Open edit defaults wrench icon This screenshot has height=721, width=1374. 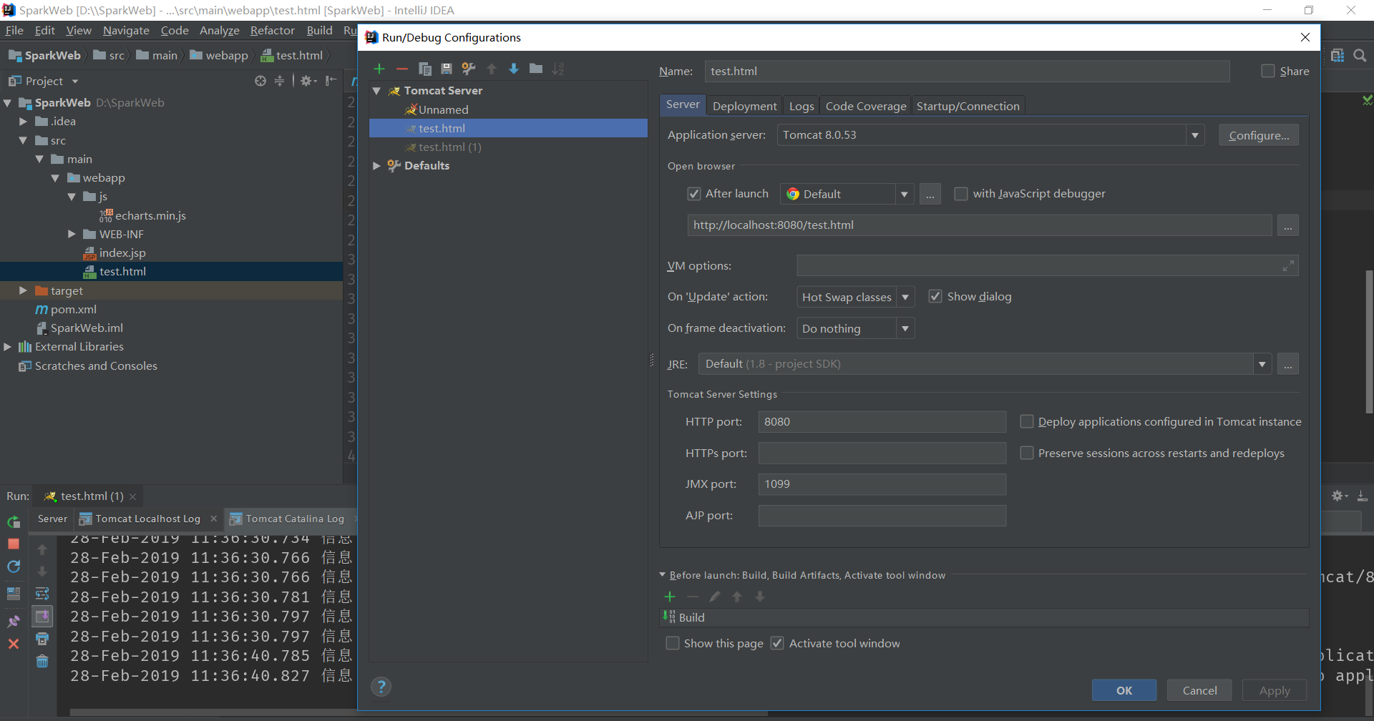469,69
